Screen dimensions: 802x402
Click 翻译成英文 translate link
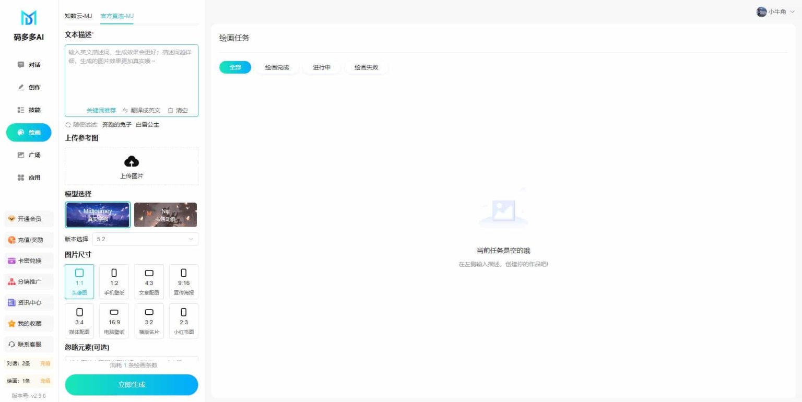(141, 110)
